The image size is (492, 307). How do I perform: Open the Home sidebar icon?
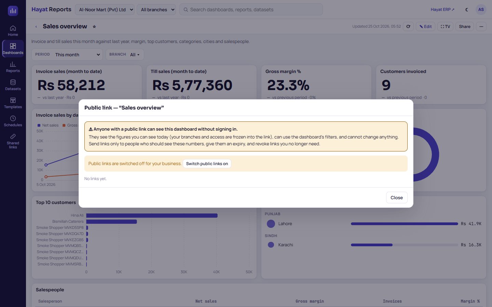click(x=13, y=31)
